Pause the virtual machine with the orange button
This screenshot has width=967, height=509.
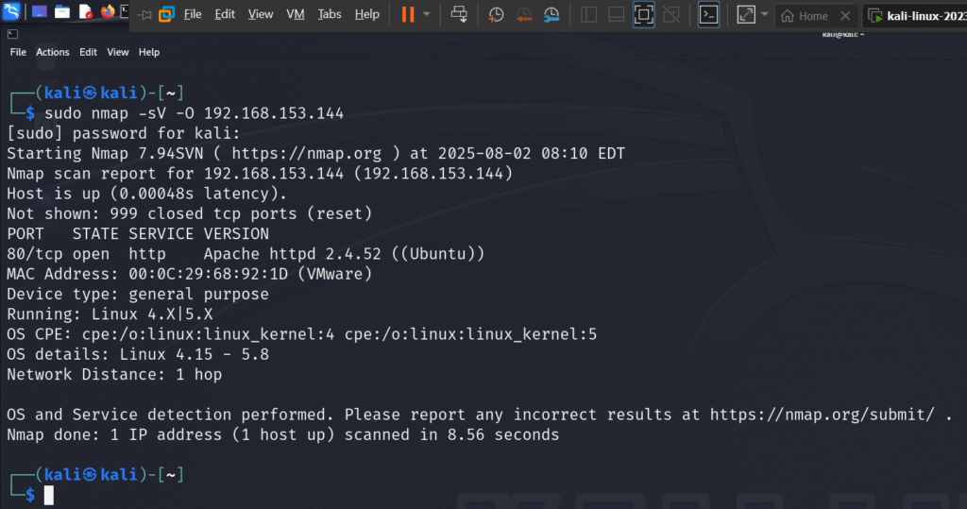coord(408,14)
